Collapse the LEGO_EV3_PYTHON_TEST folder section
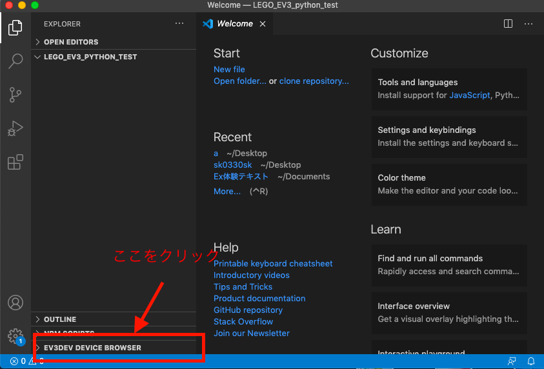The height and width of the screenshot is (369, 544). point(90,57)
